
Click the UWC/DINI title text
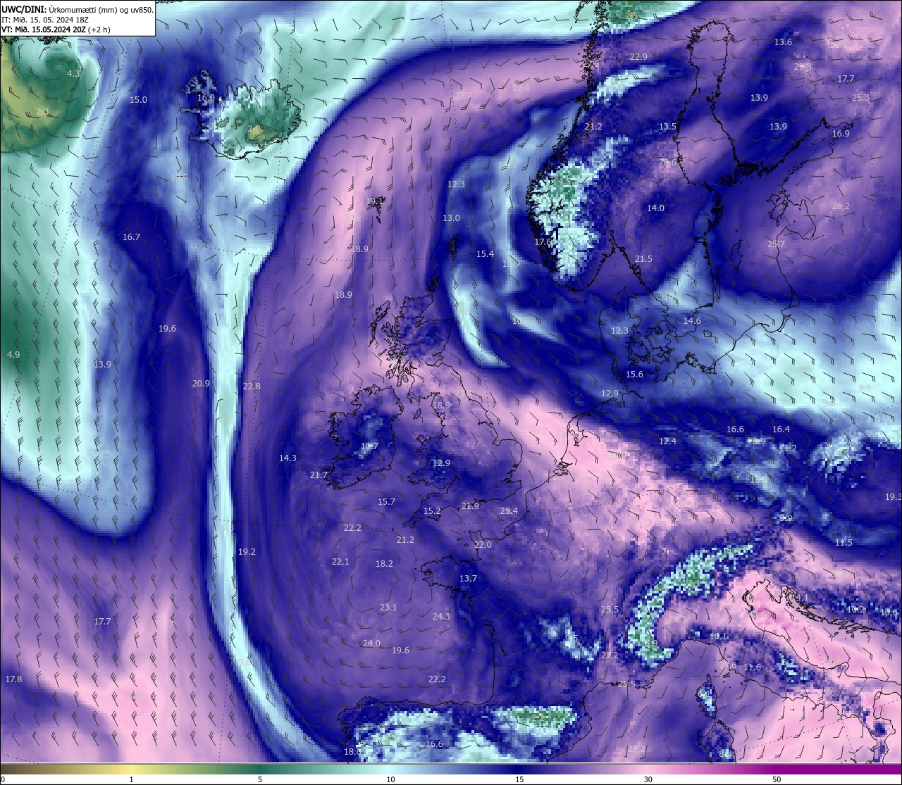tap(78, 9)
